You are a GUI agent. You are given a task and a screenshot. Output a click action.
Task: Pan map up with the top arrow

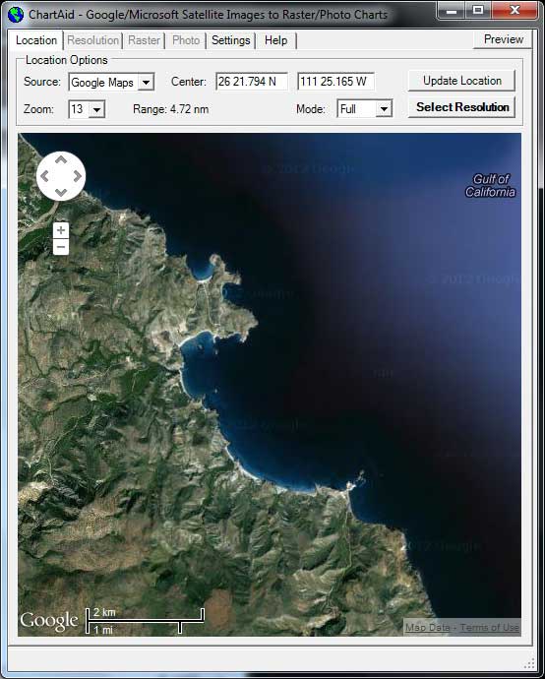61,159
